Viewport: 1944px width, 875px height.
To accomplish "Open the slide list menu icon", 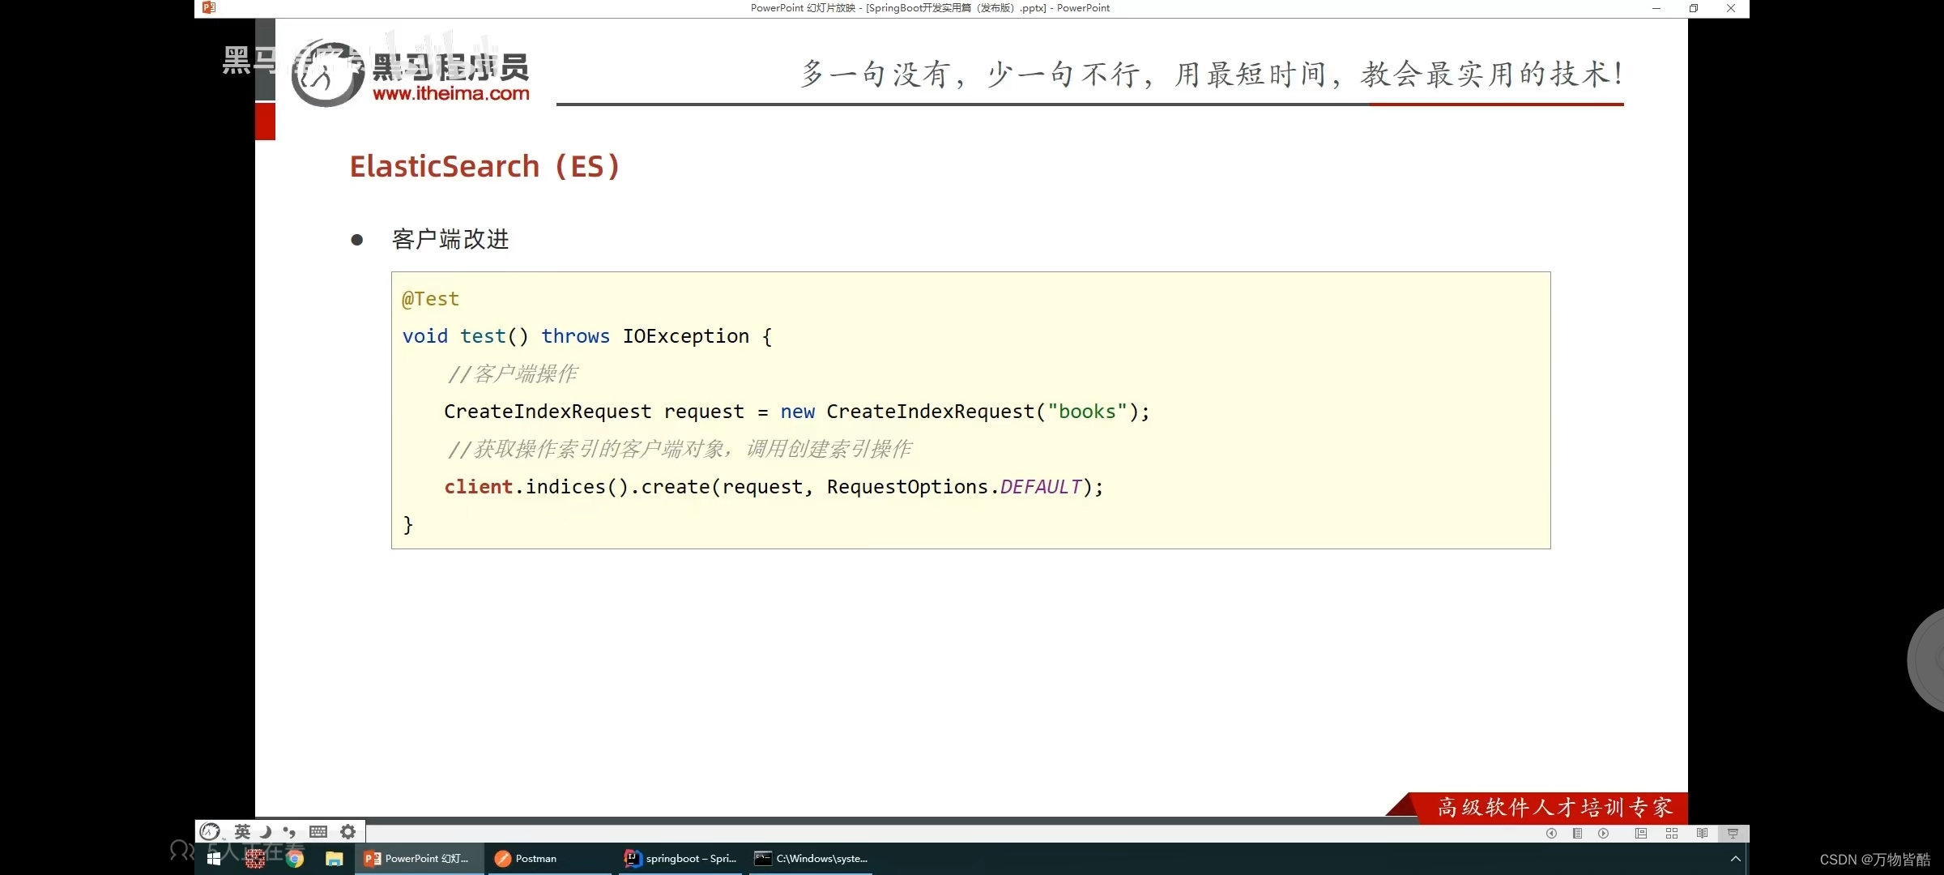I will click(x=1577, y=833).
